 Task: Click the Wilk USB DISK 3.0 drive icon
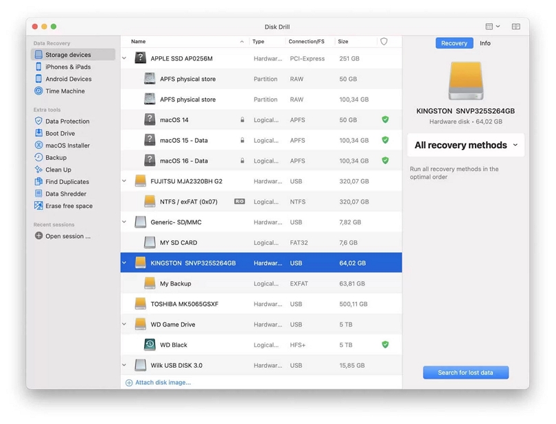click(141, 365)
